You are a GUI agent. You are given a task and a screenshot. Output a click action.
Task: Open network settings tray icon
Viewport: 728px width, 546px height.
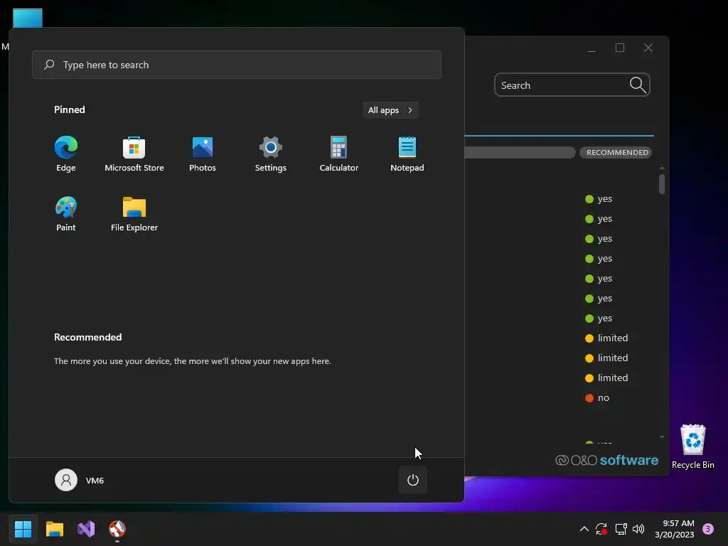click(621, 529)
